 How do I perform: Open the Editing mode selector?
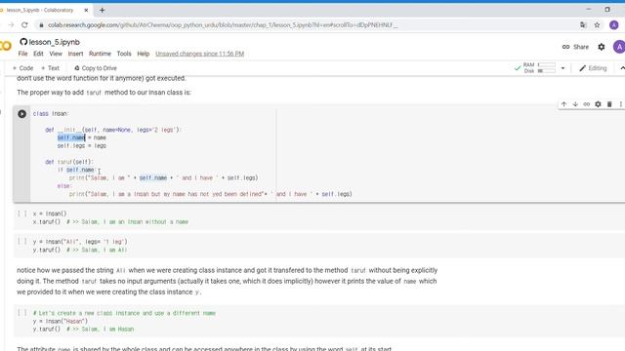click(593, 68)
